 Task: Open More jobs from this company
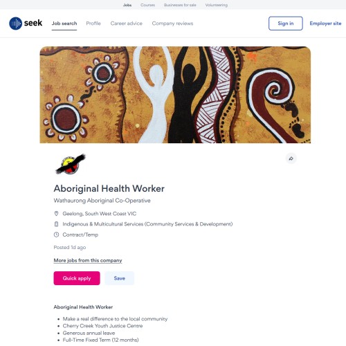coord(88,260)
